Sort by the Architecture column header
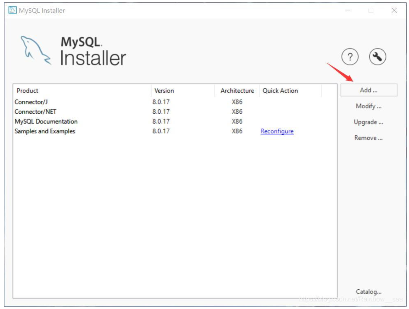409x309 pixels. point(237,91)
